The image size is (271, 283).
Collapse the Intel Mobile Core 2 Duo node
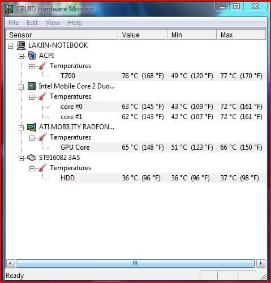coord(21,87)
